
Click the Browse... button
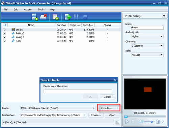(96, 115)
